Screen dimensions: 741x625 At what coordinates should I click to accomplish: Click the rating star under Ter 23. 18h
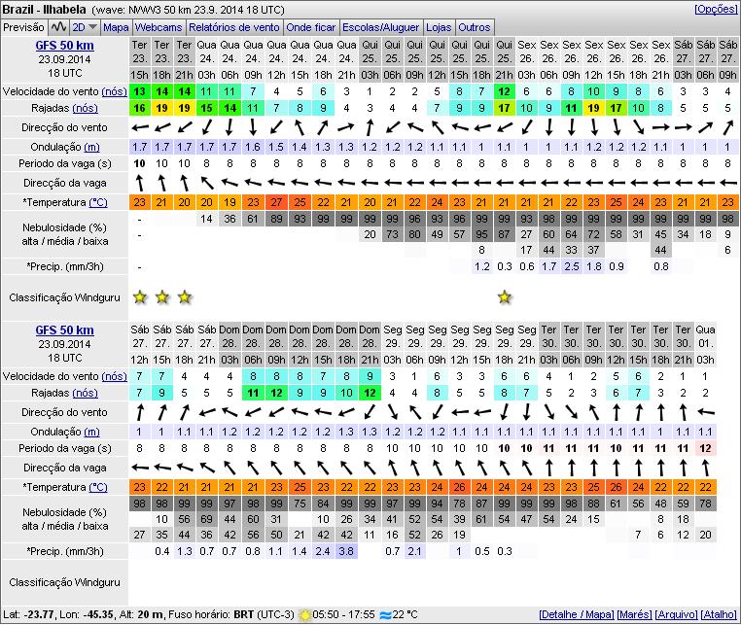click(x=162, y=297)
